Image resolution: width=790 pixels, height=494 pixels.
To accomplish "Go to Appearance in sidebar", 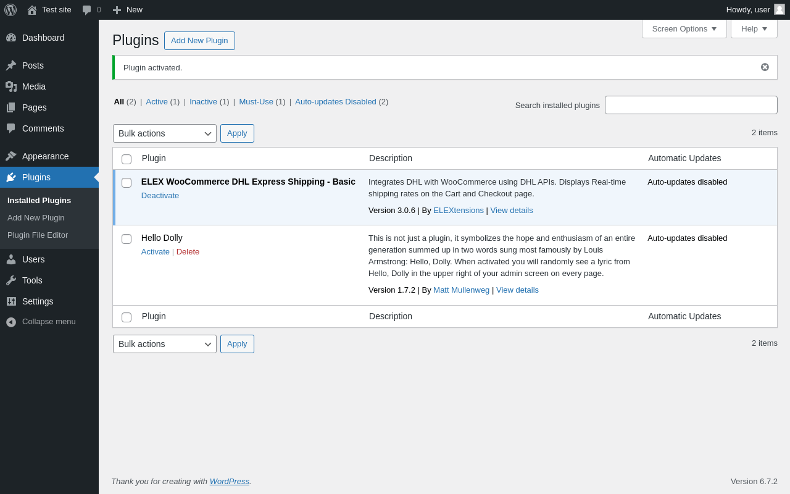I will [x=45, y=156].
